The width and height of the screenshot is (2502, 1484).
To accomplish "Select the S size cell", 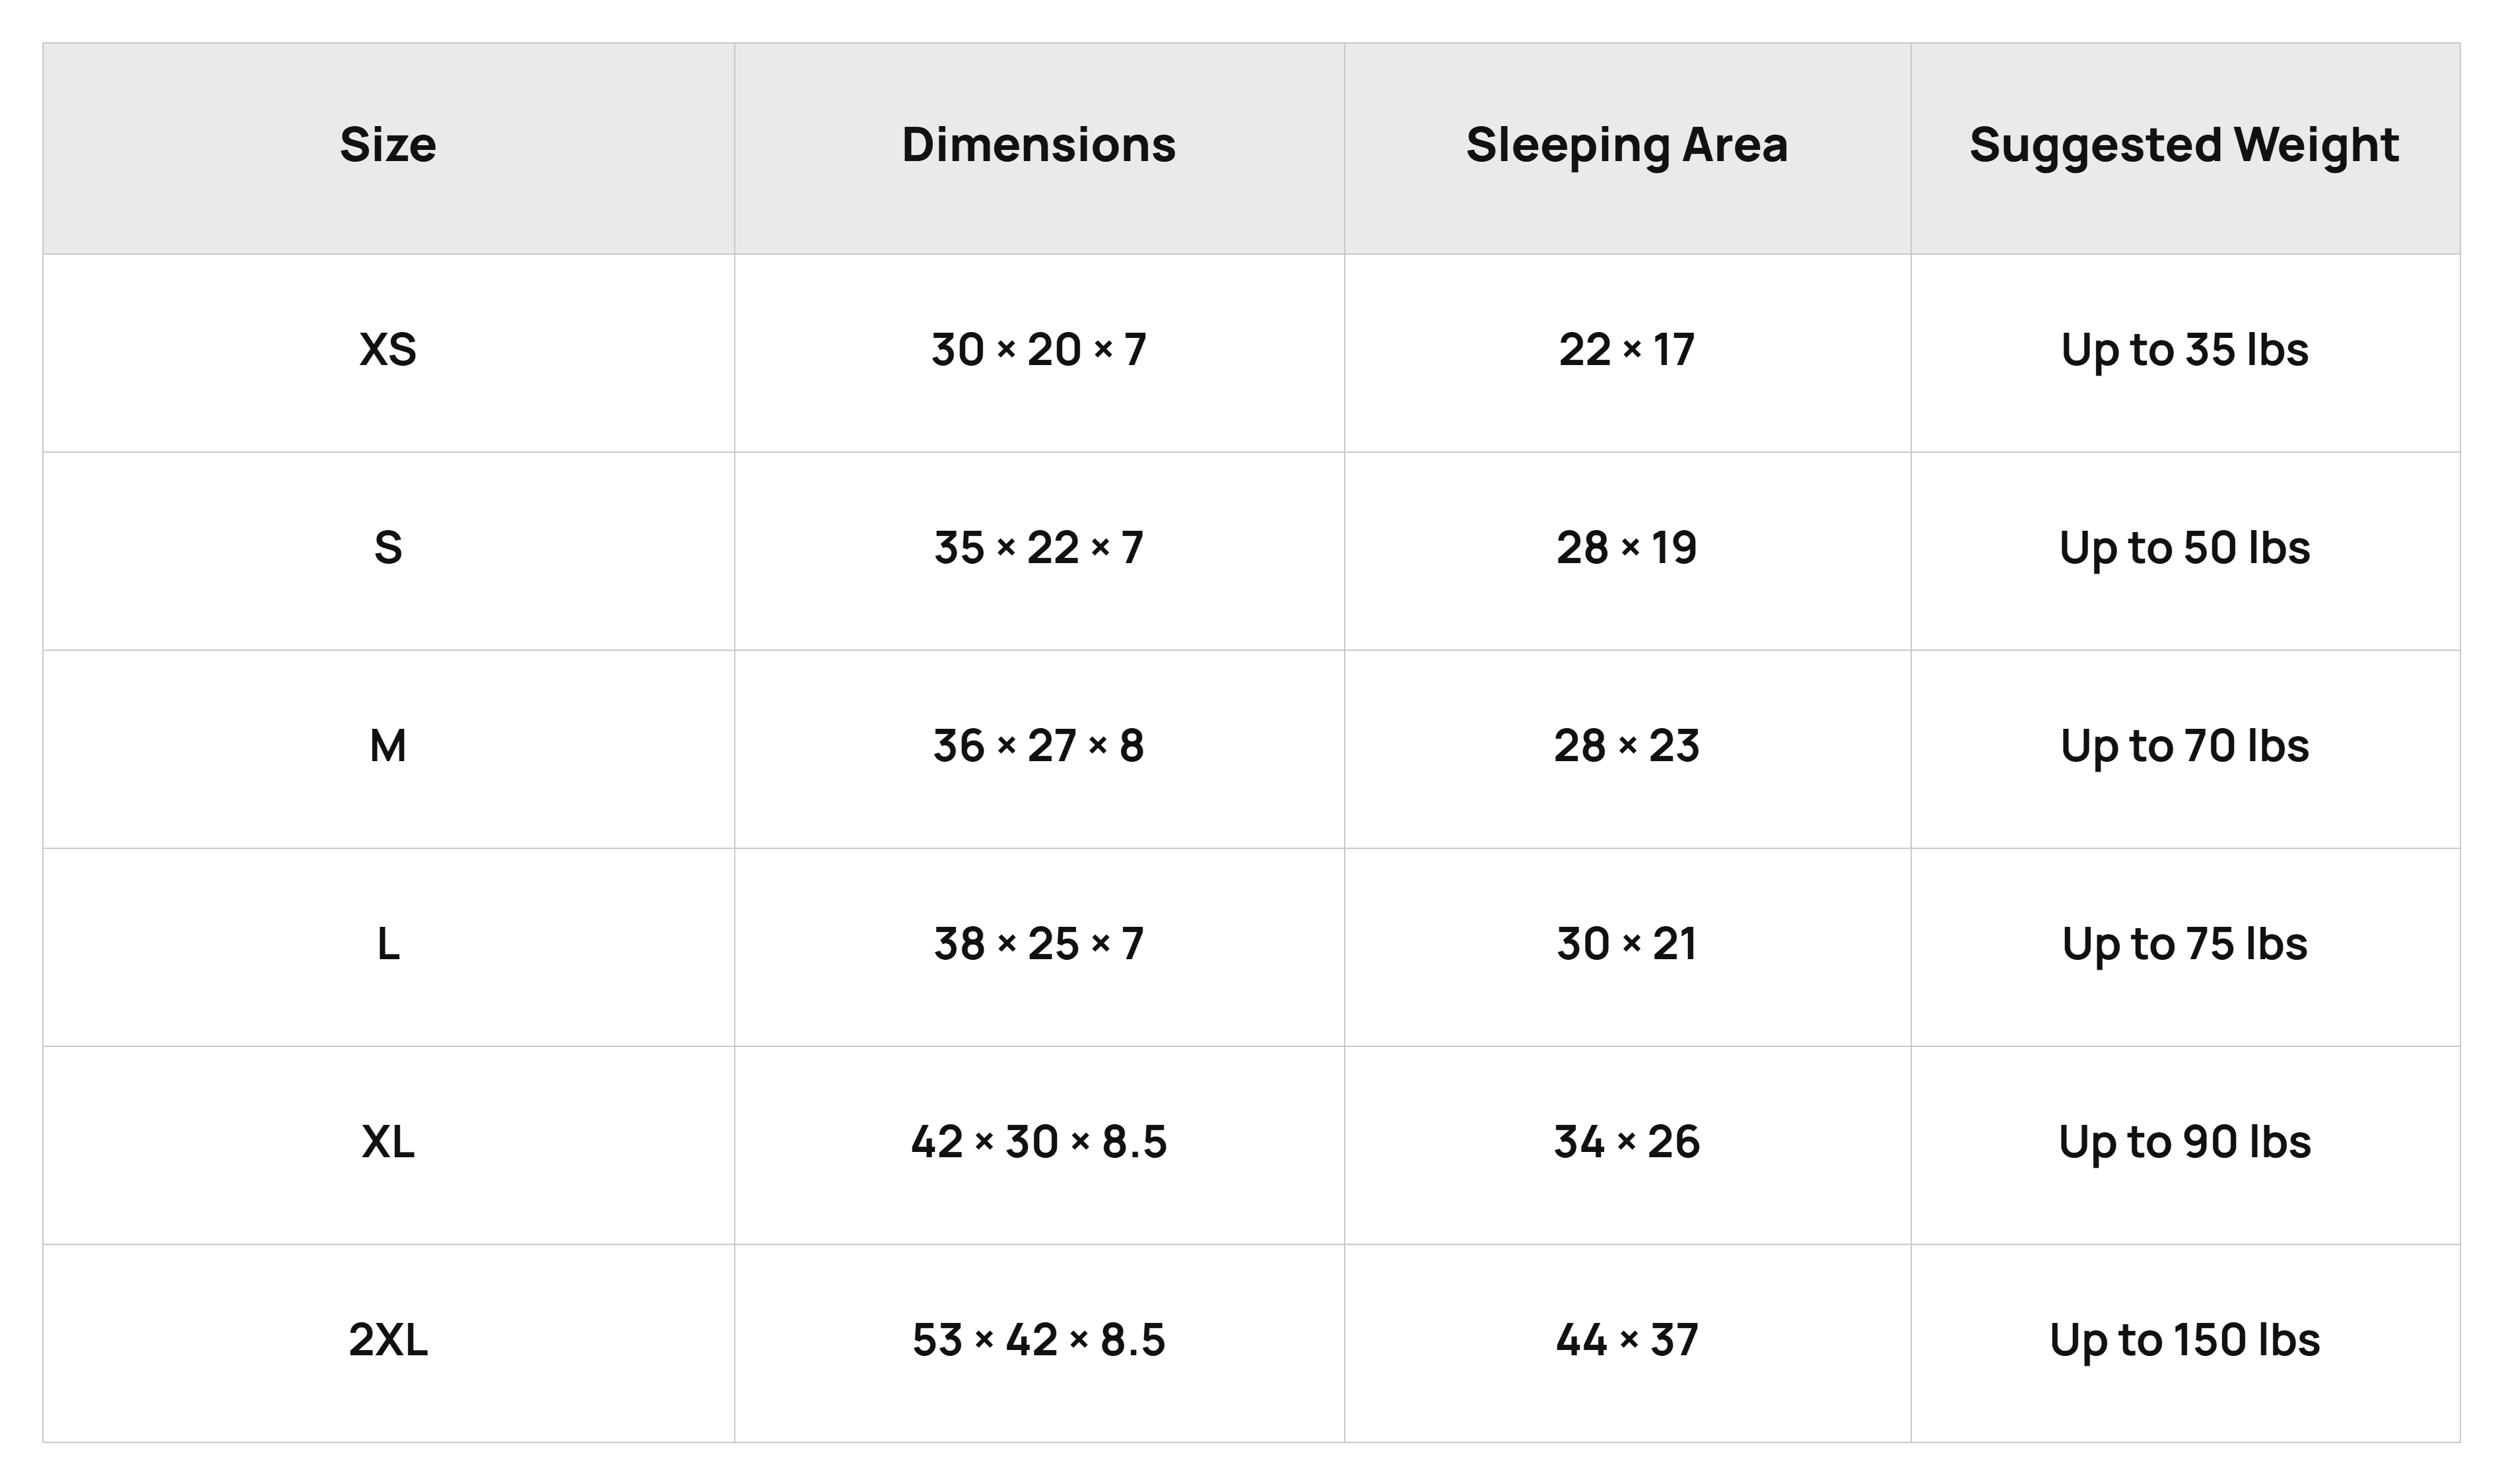I will click(388, 550).
